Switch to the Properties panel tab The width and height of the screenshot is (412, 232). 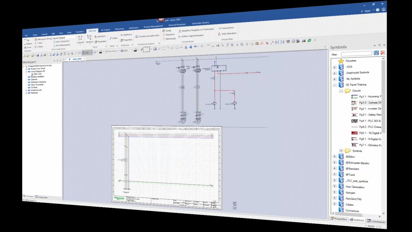coord(339,219)
